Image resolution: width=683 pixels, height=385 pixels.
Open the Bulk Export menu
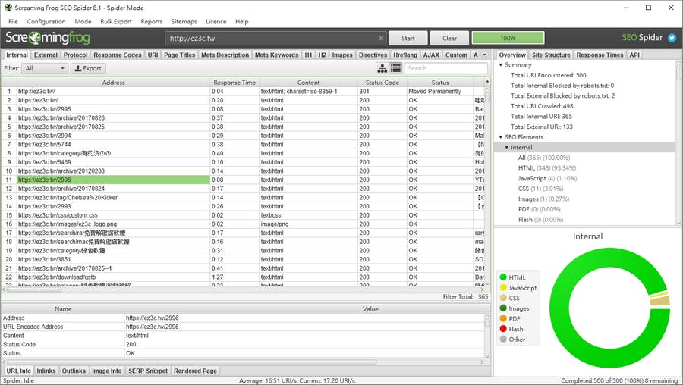[x=115, y=22]
